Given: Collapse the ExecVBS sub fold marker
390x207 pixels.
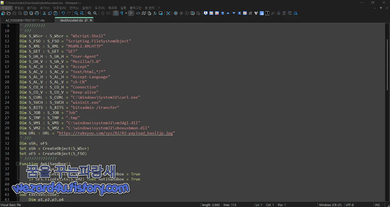Looking at the screenshot, I should [17, 195].
